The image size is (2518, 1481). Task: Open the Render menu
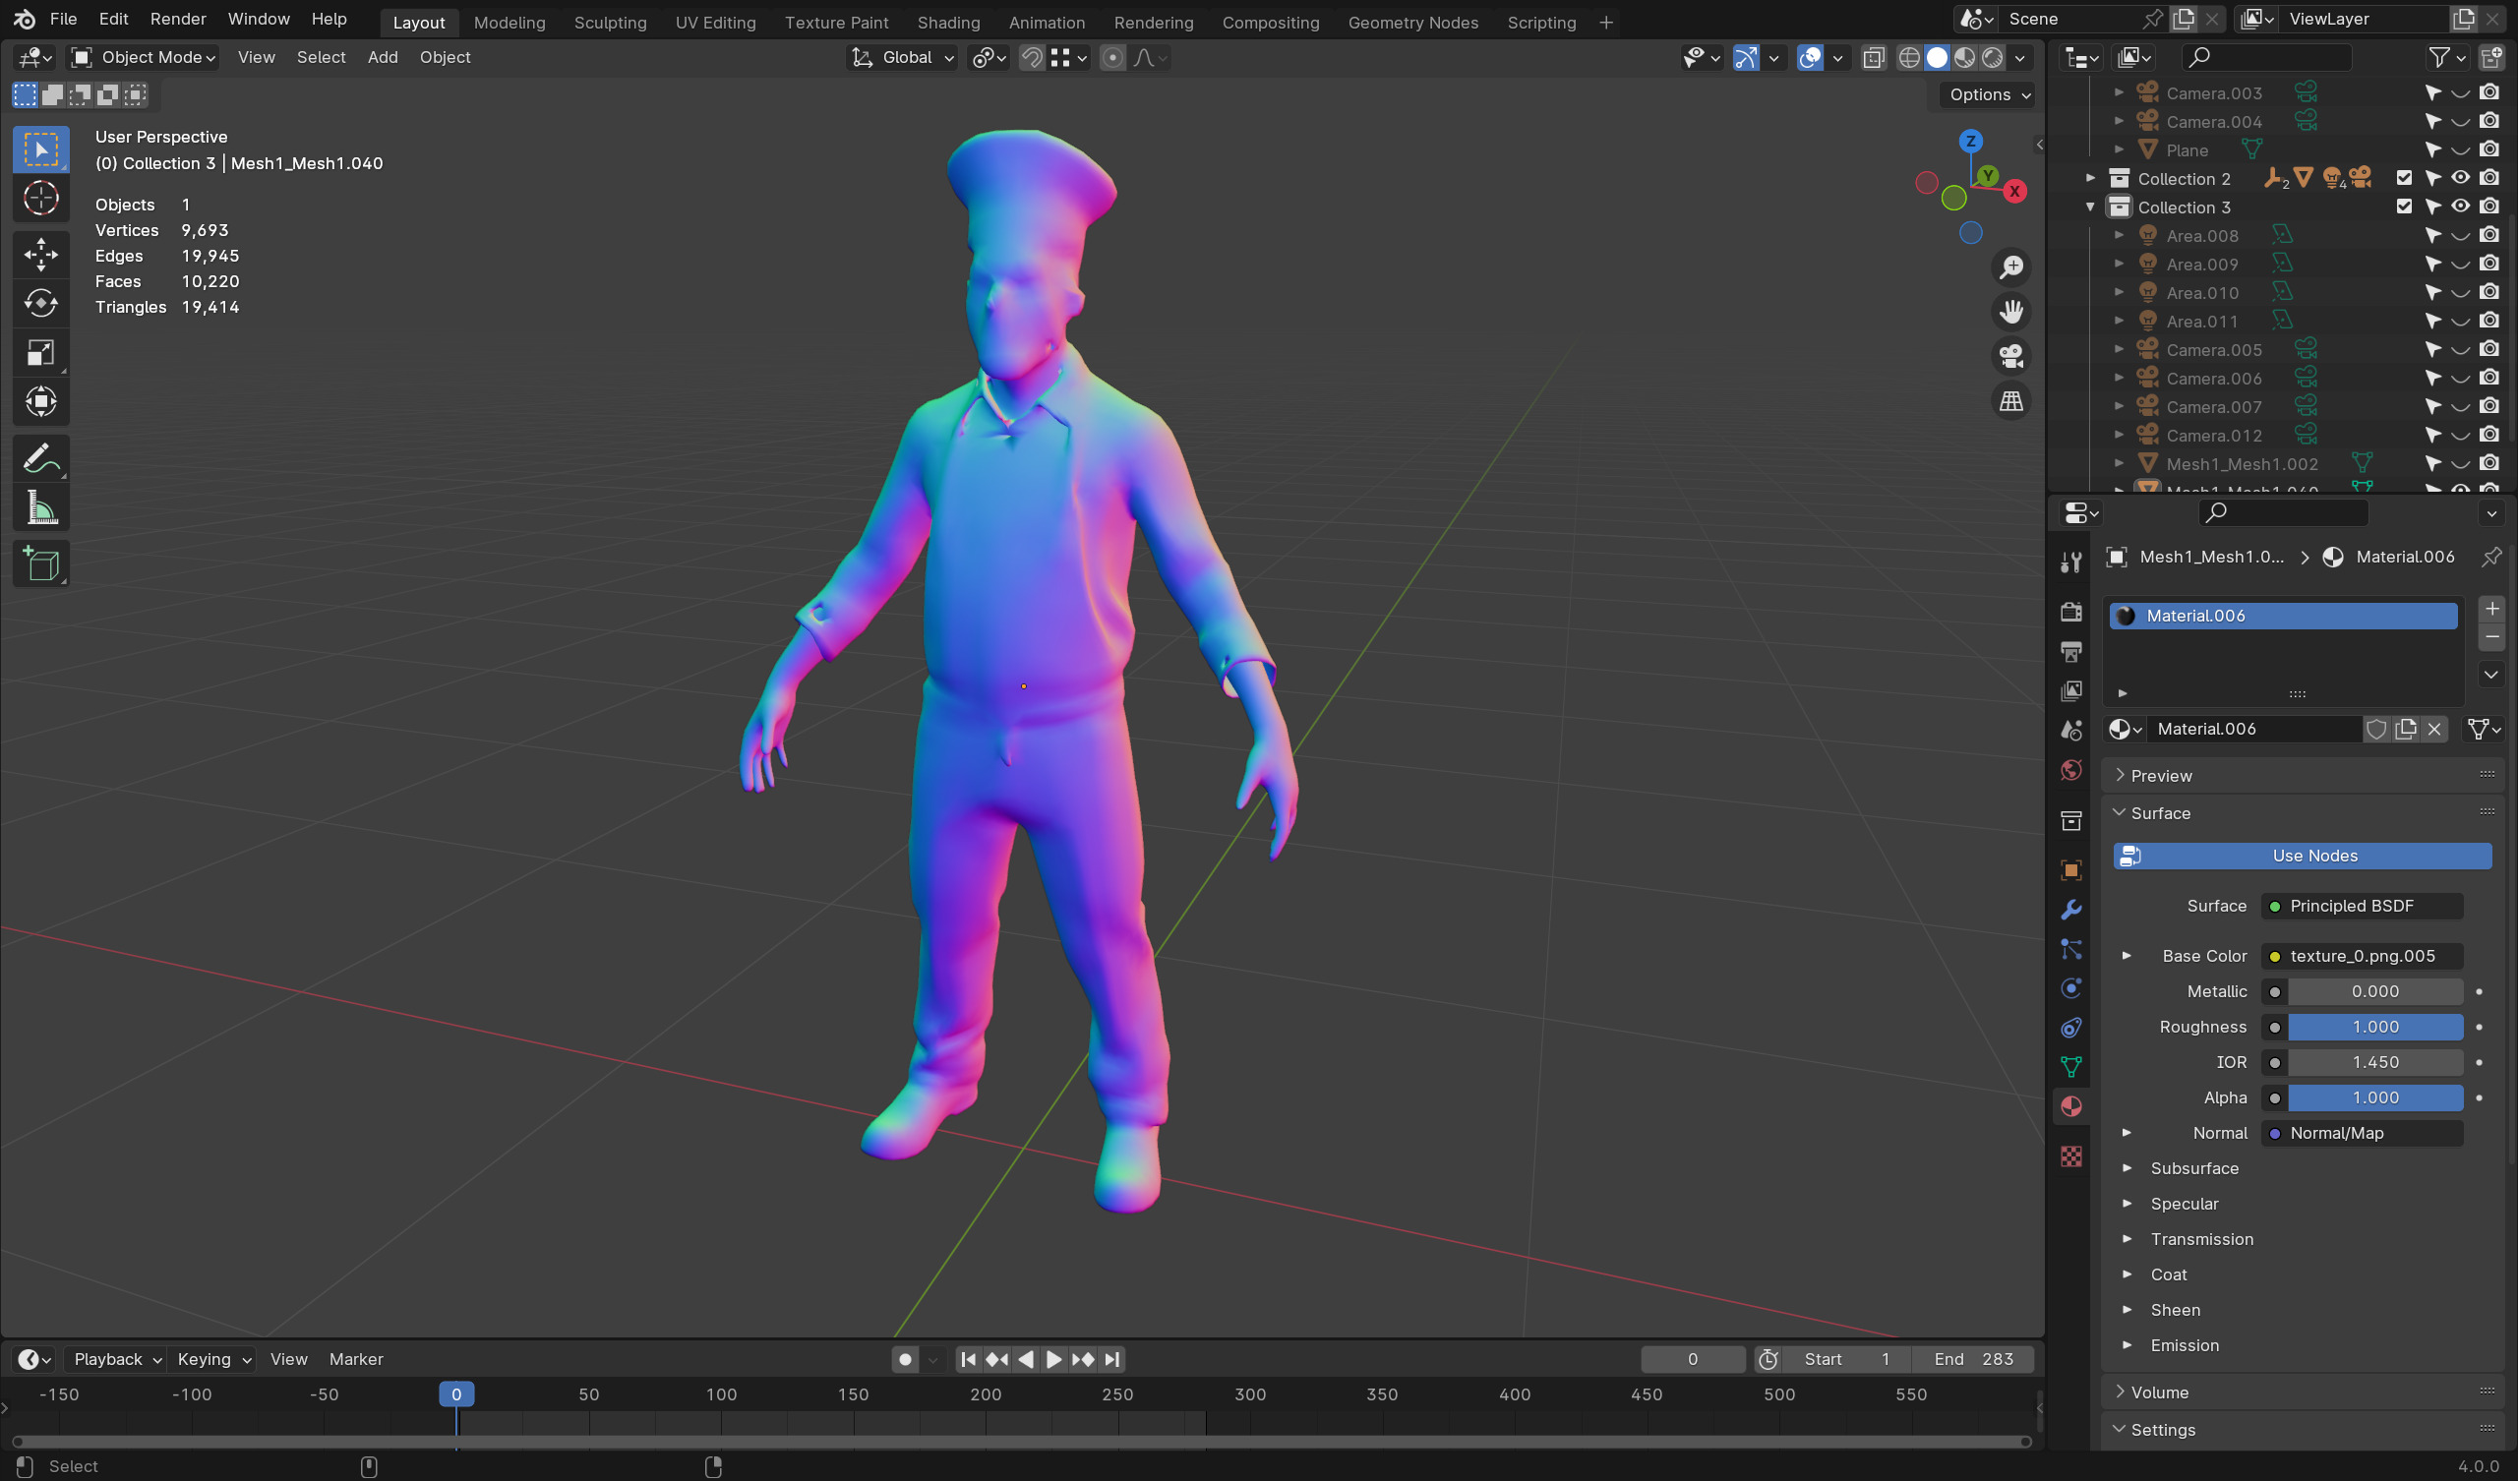point(178,19)
